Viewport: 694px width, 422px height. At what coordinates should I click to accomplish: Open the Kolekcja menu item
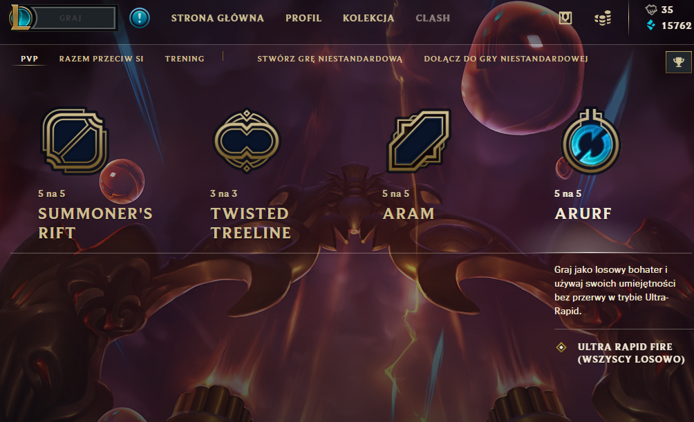point(368,18)
